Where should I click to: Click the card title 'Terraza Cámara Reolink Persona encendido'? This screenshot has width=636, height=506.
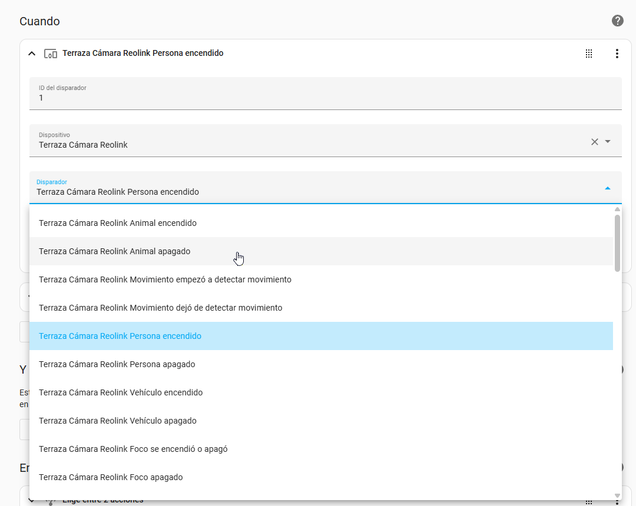pyautogui.click(x=143, y=53)
